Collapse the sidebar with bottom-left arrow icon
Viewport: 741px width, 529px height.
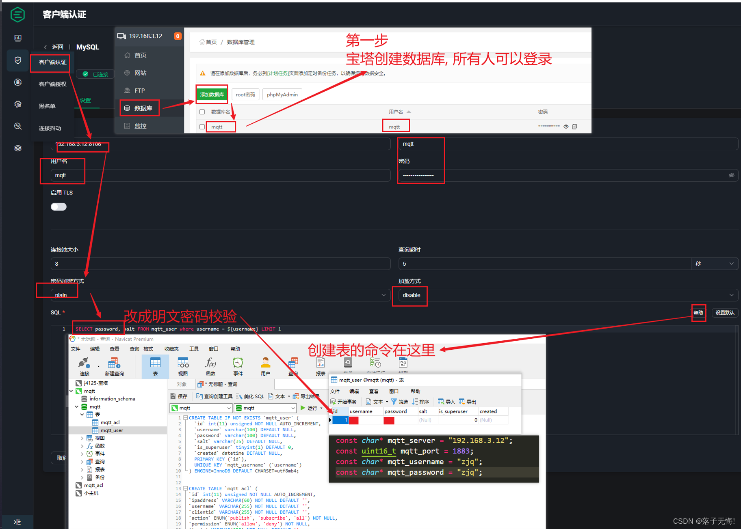point(17,522)
